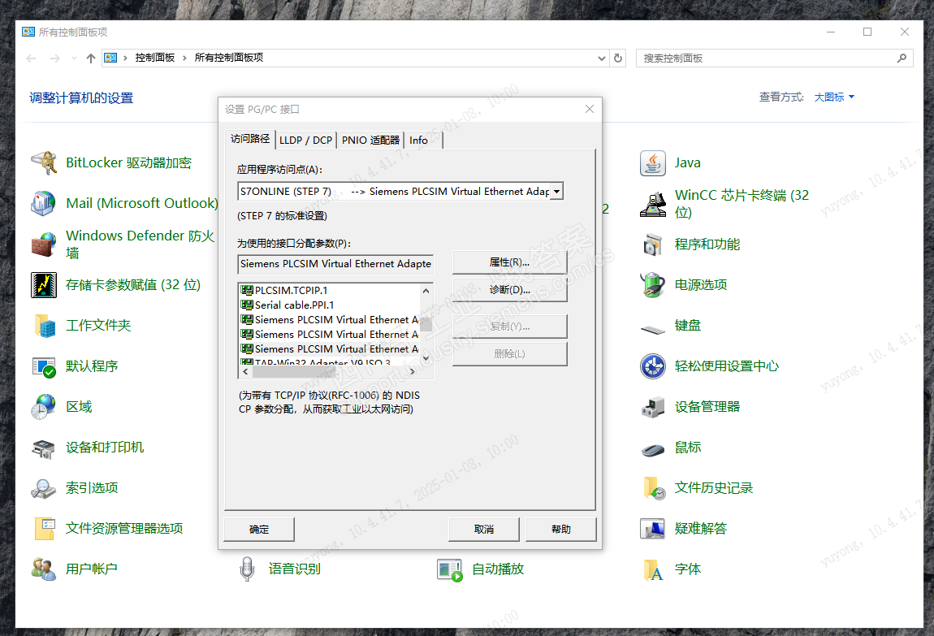This screenshot has height=636, width=934.
Task: Close the 设置 PG/PC 接口 dialog
Action: [589, 109]
